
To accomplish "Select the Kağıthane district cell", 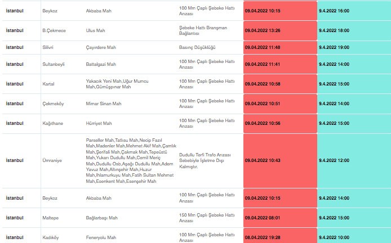I will (x=52, y=123).
